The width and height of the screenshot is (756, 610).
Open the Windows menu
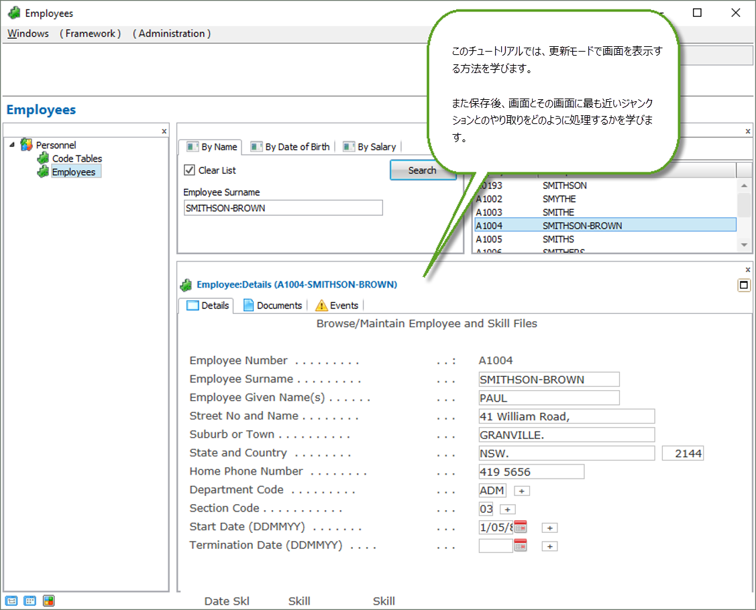[x=28, y=34]
